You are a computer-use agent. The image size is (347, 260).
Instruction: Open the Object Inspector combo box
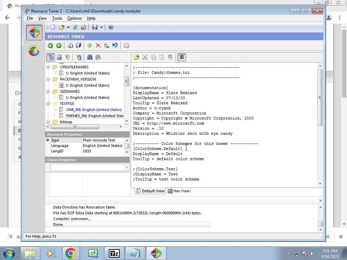click(90, 168)
